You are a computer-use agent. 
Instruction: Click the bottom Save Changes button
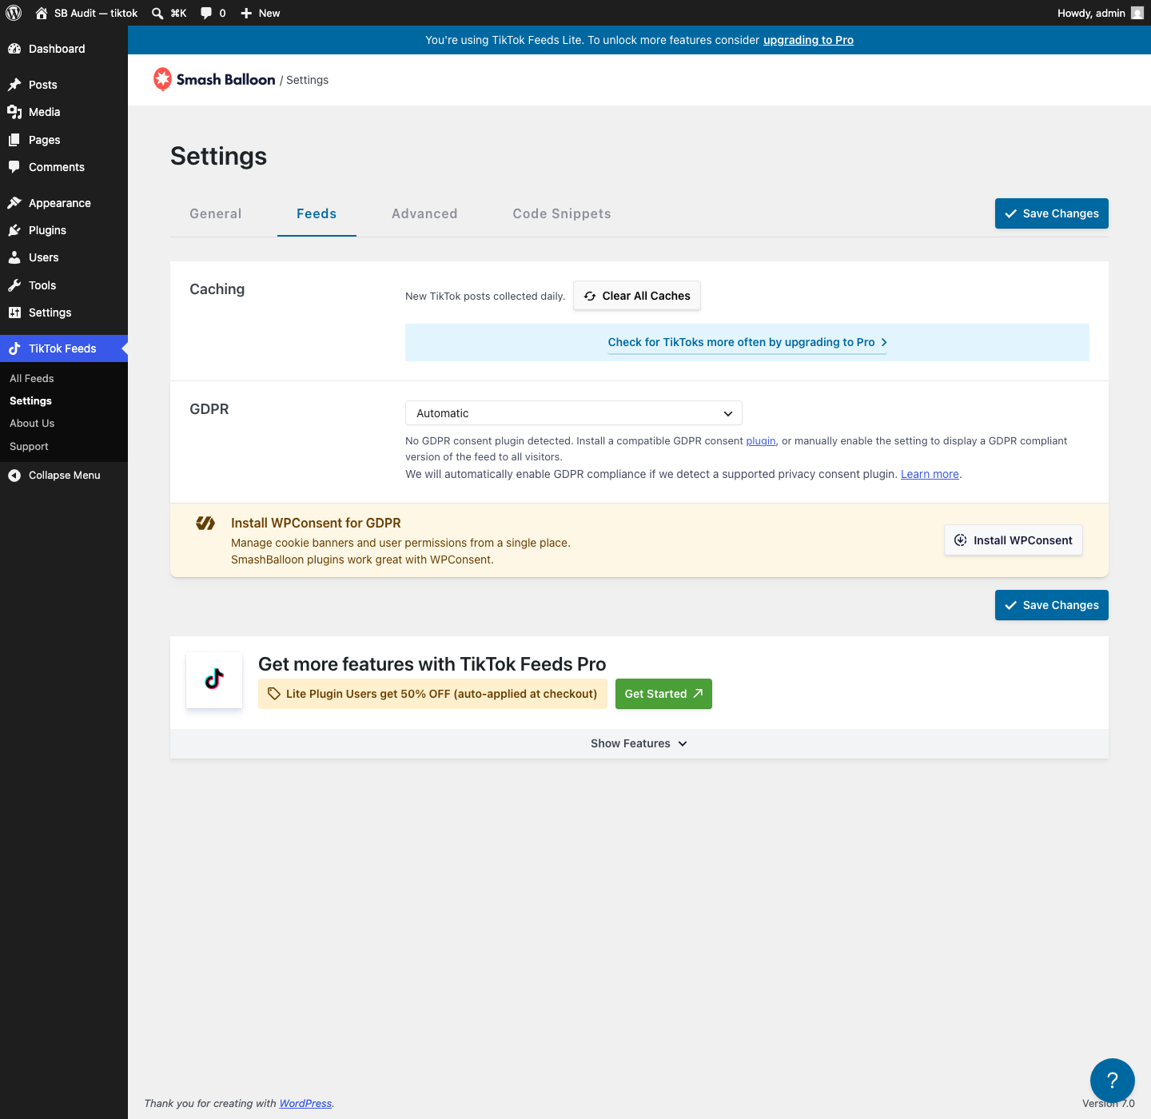point(1052,605)
